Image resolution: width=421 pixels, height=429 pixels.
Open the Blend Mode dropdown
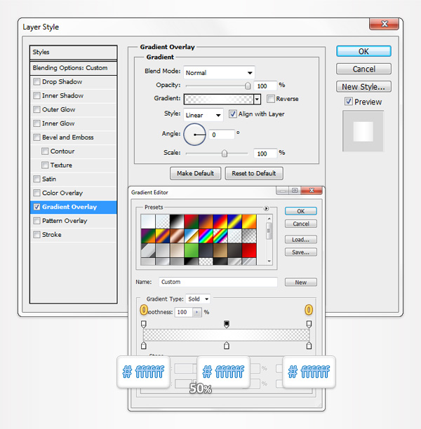click(x=219, y=72)
